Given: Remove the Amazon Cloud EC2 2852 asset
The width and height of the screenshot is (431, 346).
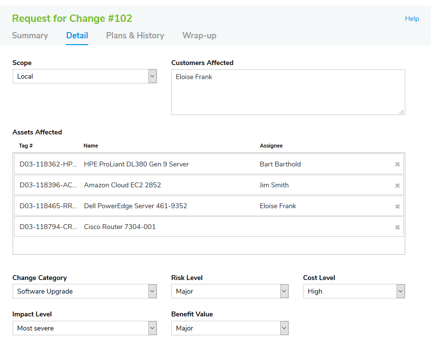Looking at the screenshot, I should (x=398, y=185).
